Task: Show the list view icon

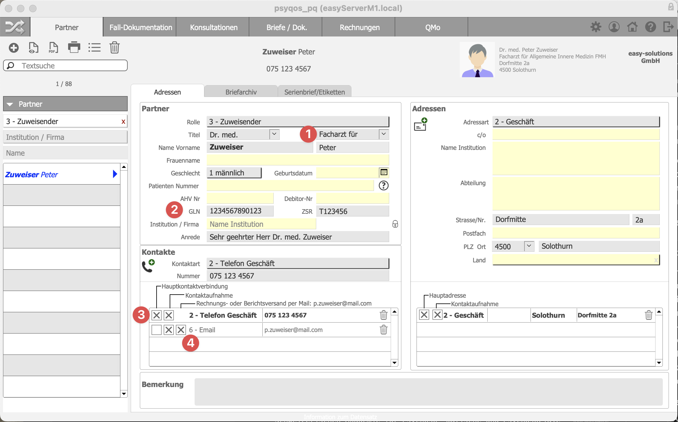Action: click(94, 47)
